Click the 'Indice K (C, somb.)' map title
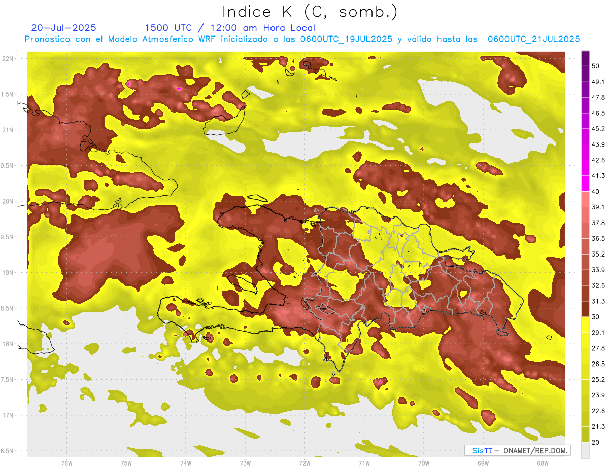This screenshot has height=470, width=609. click(310, 12)
